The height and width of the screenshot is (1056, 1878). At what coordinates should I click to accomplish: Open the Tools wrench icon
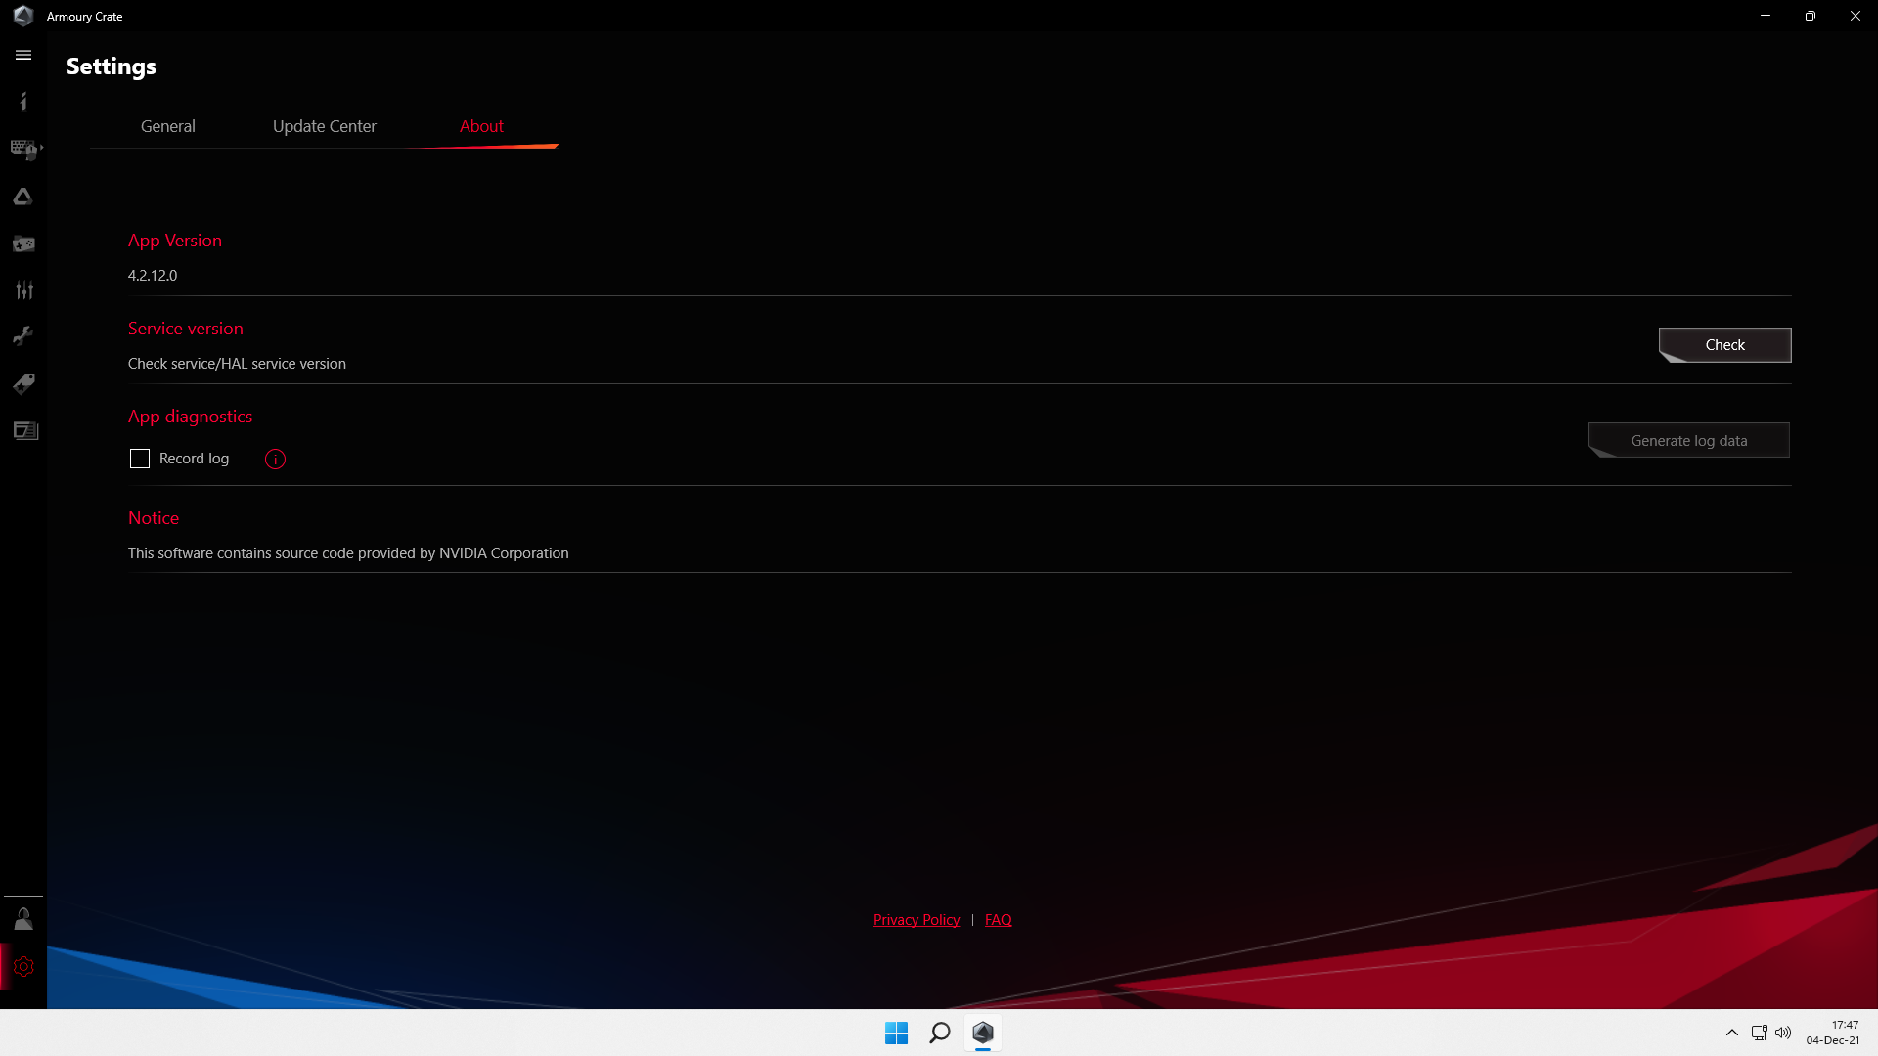[x=23, y=336]
